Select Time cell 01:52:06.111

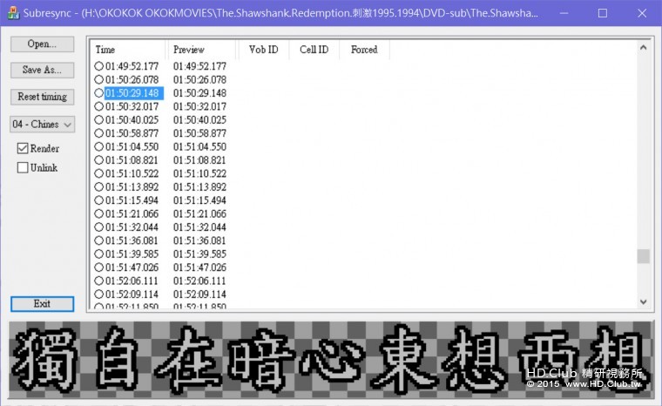pos(132,281)
